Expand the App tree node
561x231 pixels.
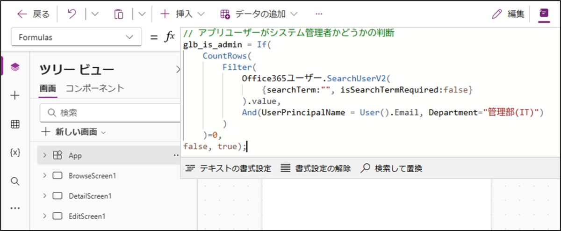45,155
